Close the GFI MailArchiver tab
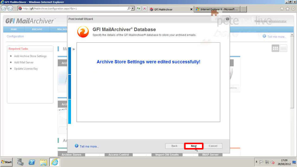 point(191,9)
